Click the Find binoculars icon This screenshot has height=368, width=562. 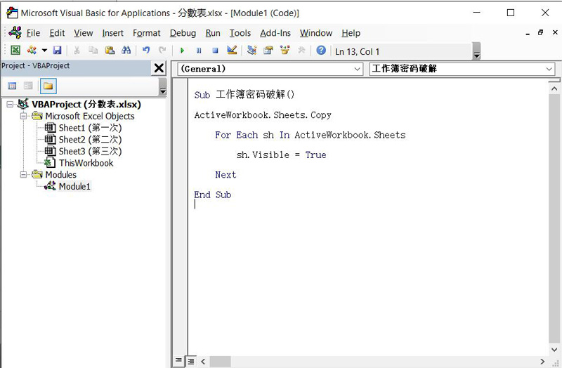(x=126, y=51)
